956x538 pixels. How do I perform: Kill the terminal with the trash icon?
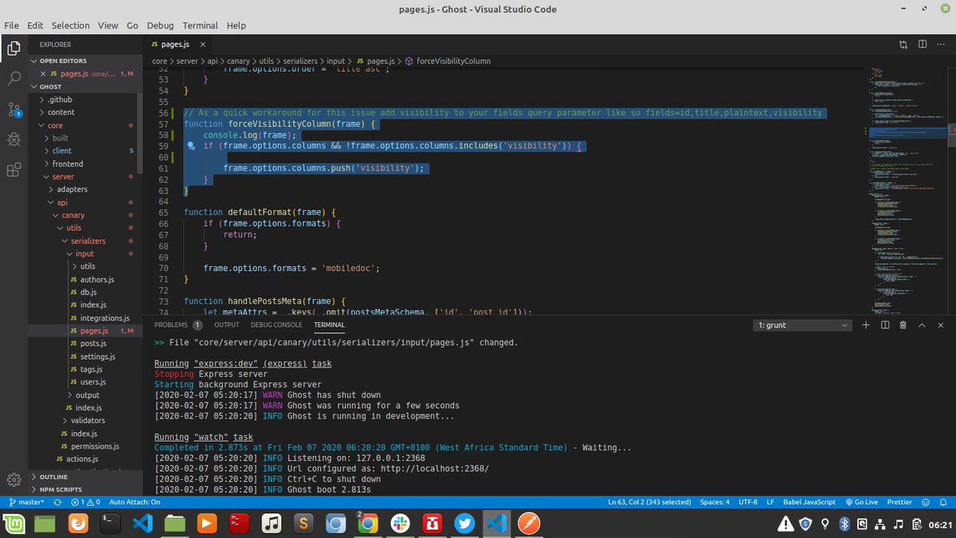pos(903,325)
